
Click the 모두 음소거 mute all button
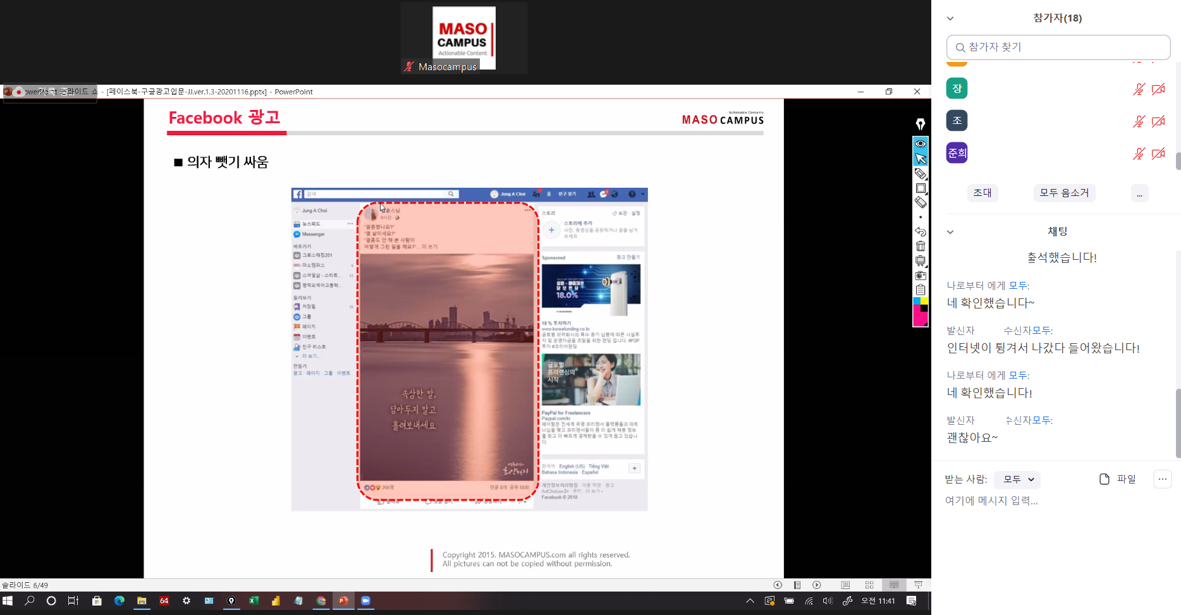(x=1064, y=193)
